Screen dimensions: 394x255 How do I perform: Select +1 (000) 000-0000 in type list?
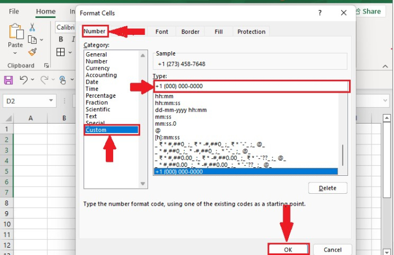point(246,172)
